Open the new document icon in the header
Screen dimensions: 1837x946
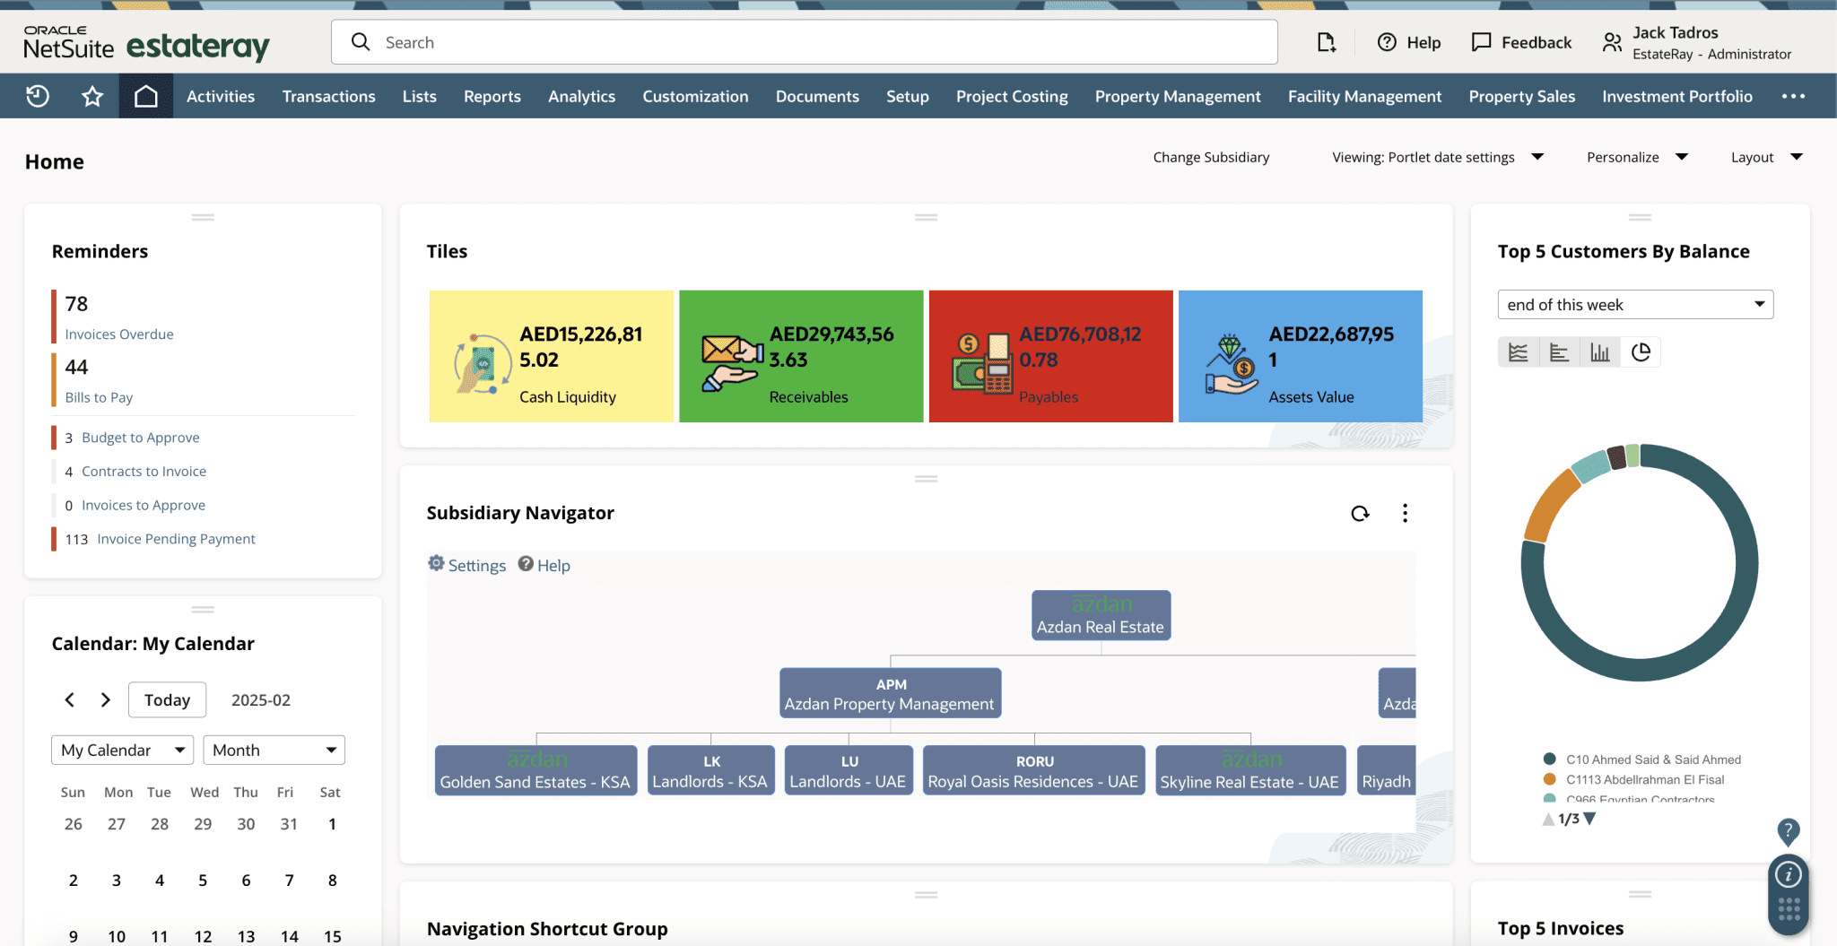point(1327,41)
